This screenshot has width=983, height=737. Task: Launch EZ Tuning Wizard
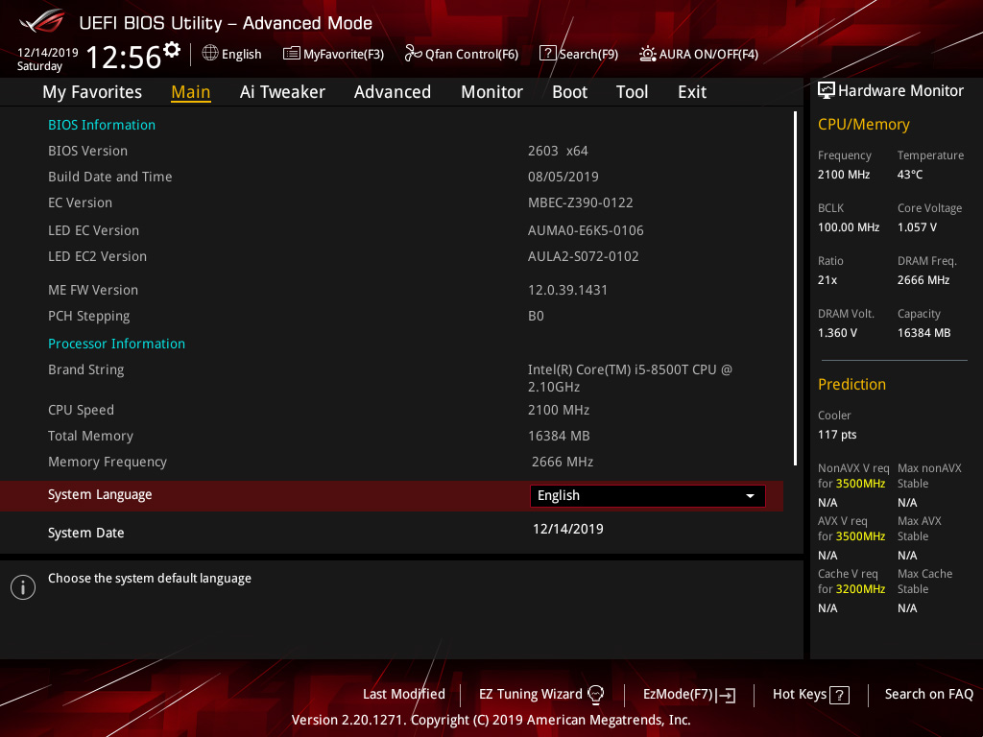tap(541, 695)
